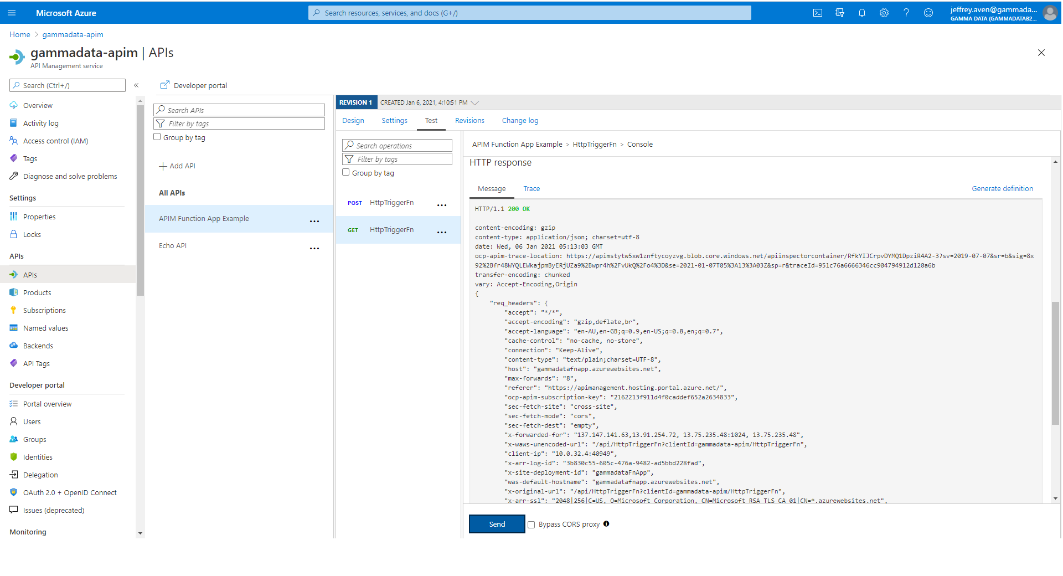Click the Bypass CORS proxy info icon
Viewport: 1063px width, 576px height.
pyautogui.click(x=606, y=523)
